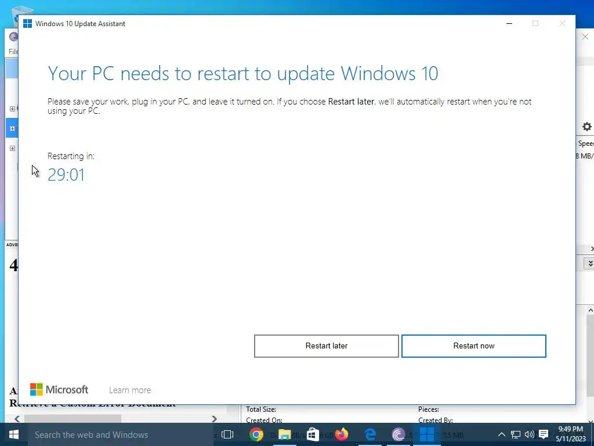Open the Windows Start menu

14,434
